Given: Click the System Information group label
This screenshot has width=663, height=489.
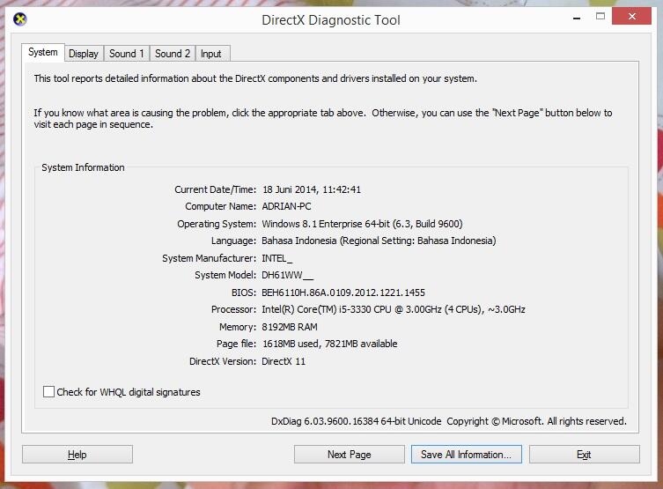Looking at the screenshot, I should [83, 167].
